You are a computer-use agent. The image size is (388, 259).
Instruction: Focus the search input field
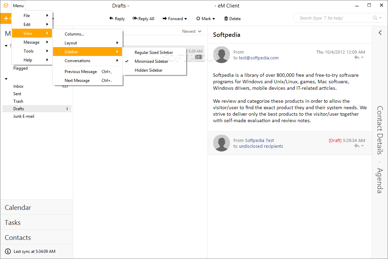(334, 18)
